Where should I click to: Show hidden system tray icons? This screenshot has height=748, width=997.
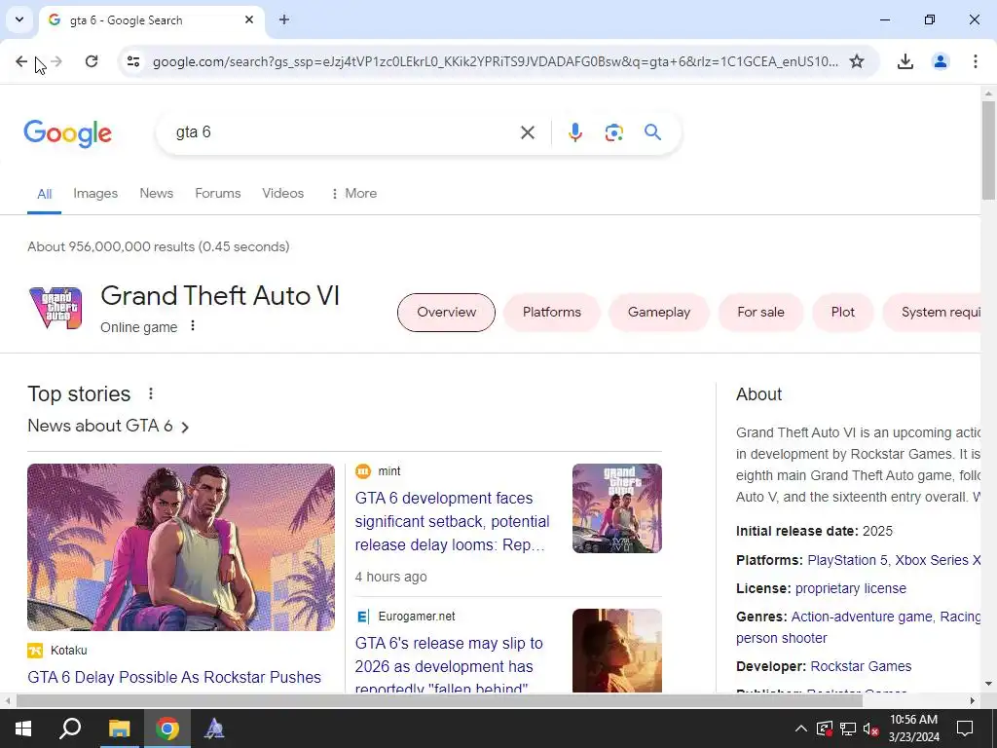click(801, 729)
